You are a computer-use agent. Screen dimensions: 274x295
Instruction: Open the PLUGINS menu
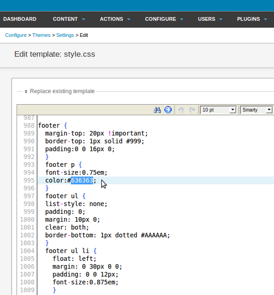(x=252, y=19)
